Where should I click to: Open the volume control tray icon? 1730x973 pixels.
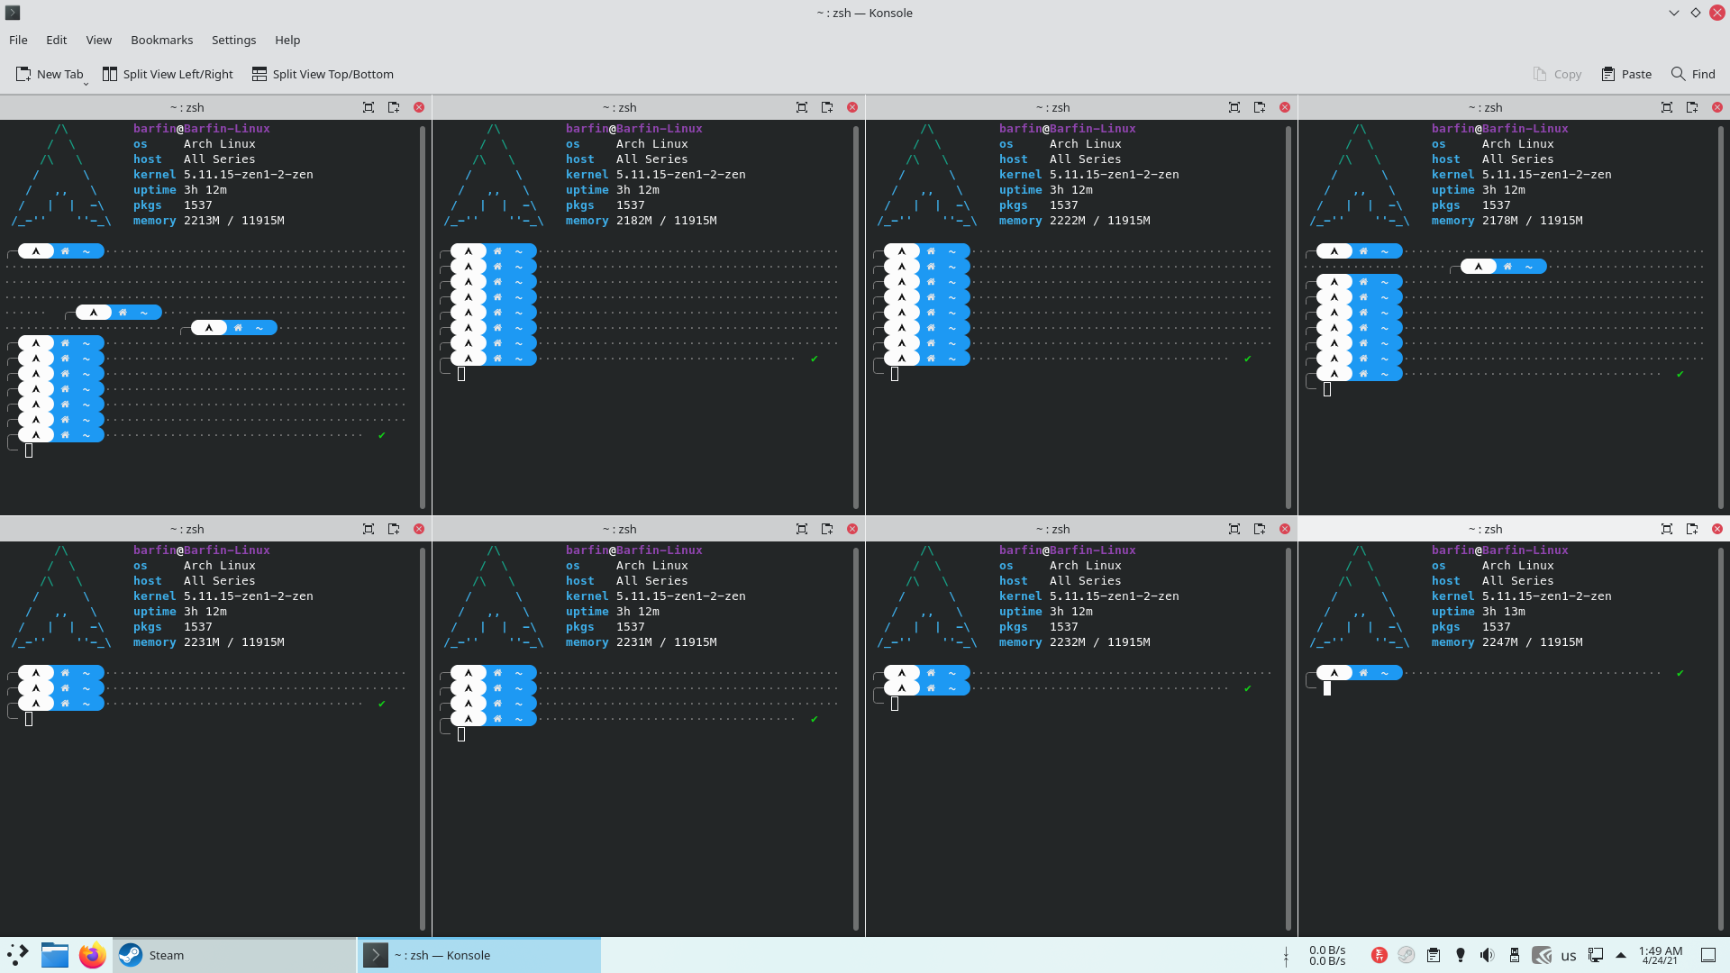(1488, 955)
